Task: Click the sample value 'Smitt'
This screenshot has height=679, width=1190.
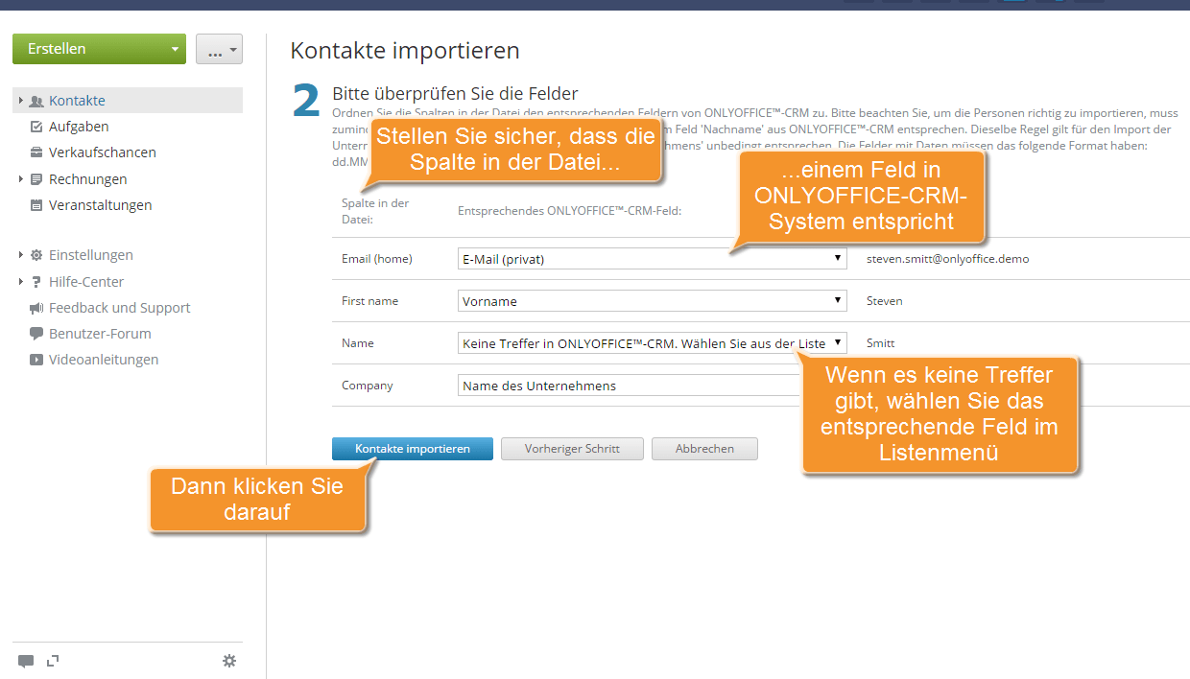Action: click(x=881, y=343)
